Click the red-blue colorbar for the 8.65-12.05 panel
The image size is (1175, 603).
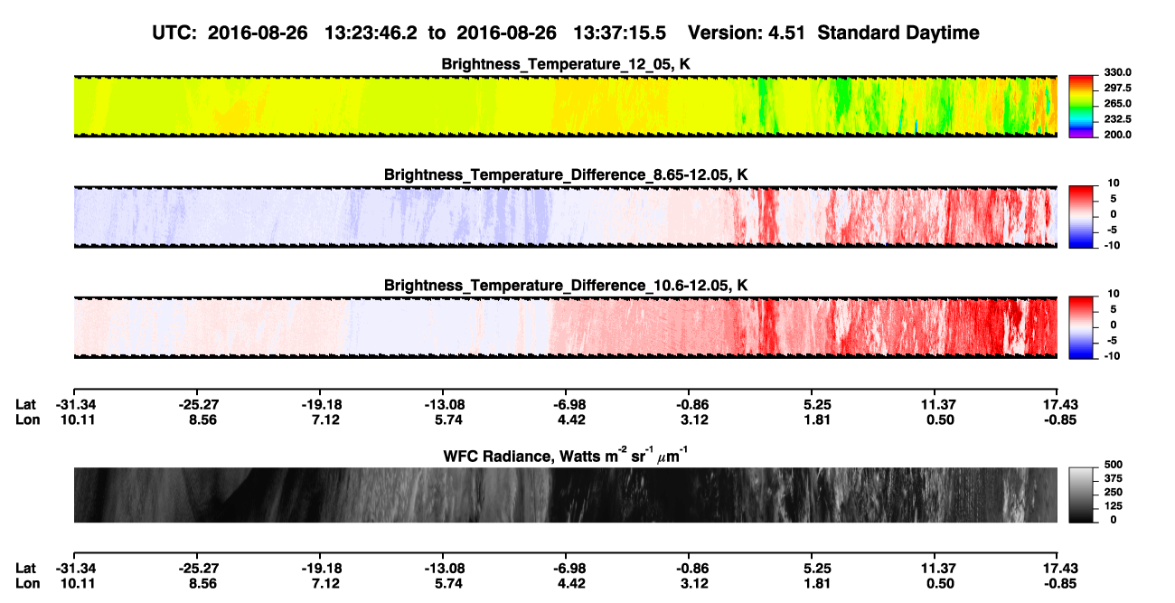(1081, 217)
